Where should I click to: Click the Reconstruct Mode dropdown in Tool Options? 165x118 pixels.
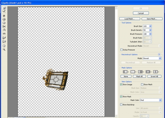152,46
